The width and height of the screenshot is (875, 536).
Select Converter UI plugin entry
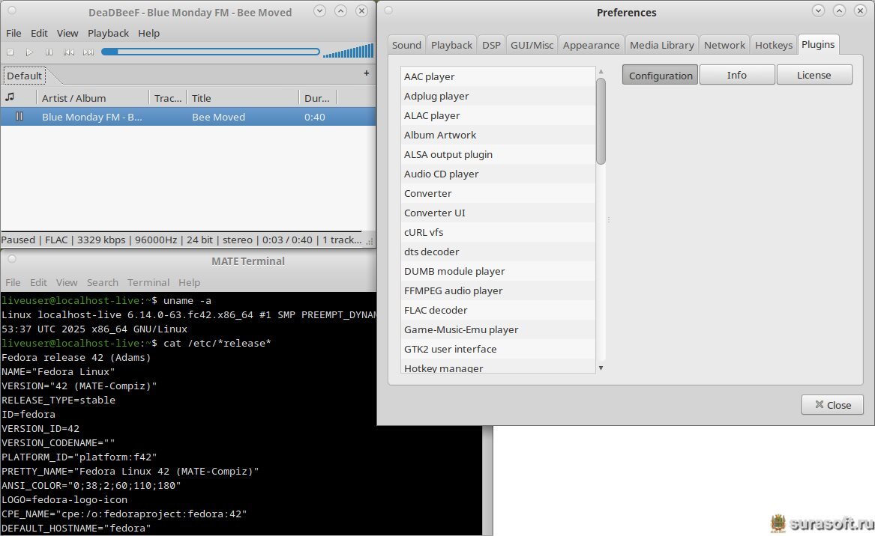(x=498, y=213)
